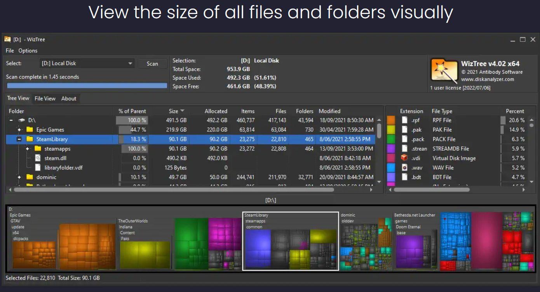Sort by the Items column header
This screenshot has height=292, width=540.
point(248,111)
